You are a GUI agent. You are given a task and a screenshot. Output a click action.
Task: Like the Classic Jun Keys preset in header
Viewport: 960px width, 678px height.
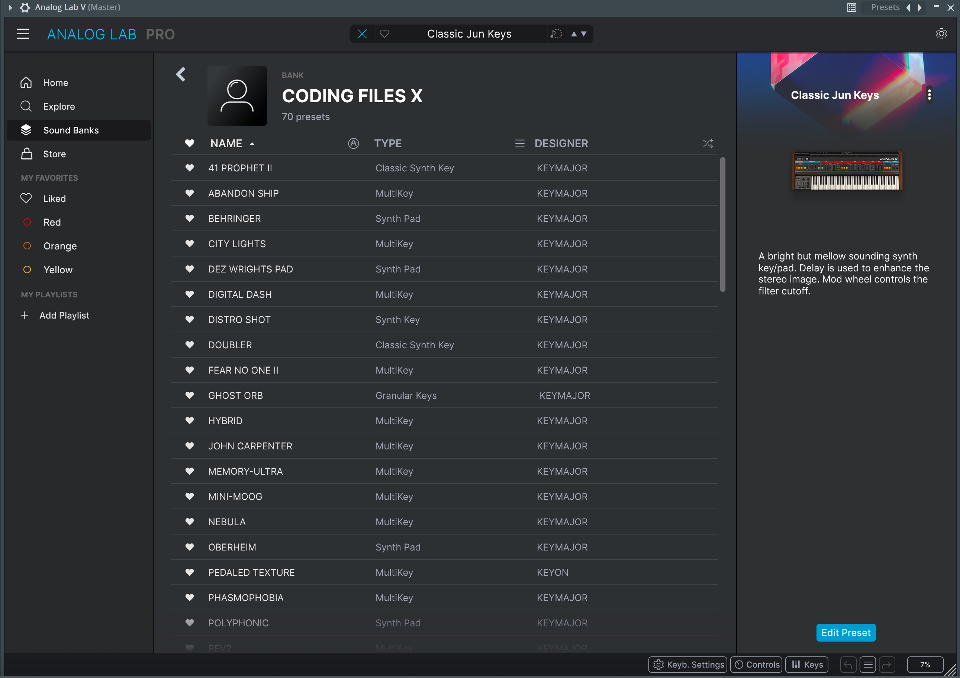pos(384,34)
